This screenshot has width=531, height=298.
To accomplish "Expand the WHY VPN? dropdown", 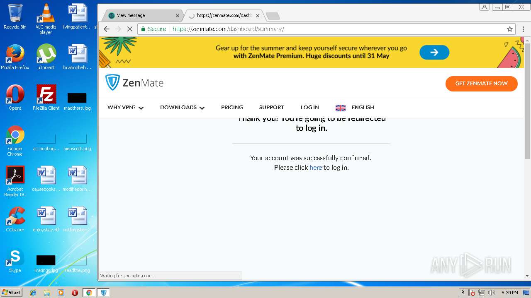I will (x=125, y=108).
